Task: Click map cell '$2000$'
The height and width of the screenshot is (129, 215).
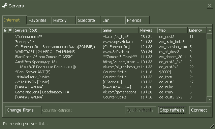Action: pos(165,72)
